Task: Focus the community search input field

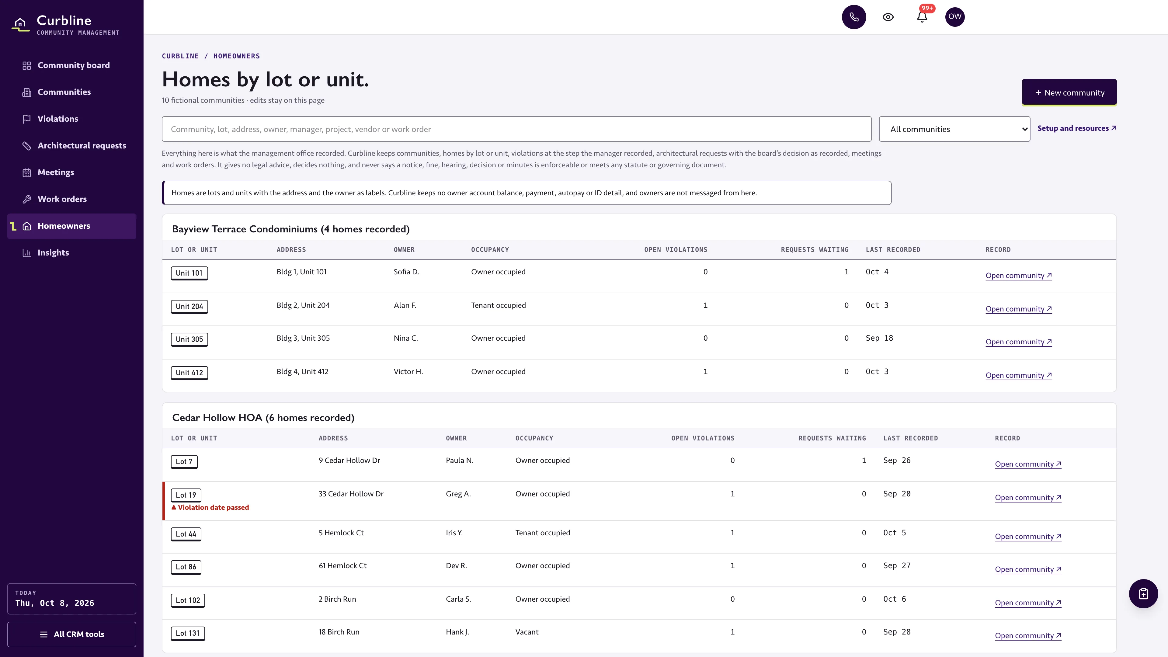Action: point(516,129)
